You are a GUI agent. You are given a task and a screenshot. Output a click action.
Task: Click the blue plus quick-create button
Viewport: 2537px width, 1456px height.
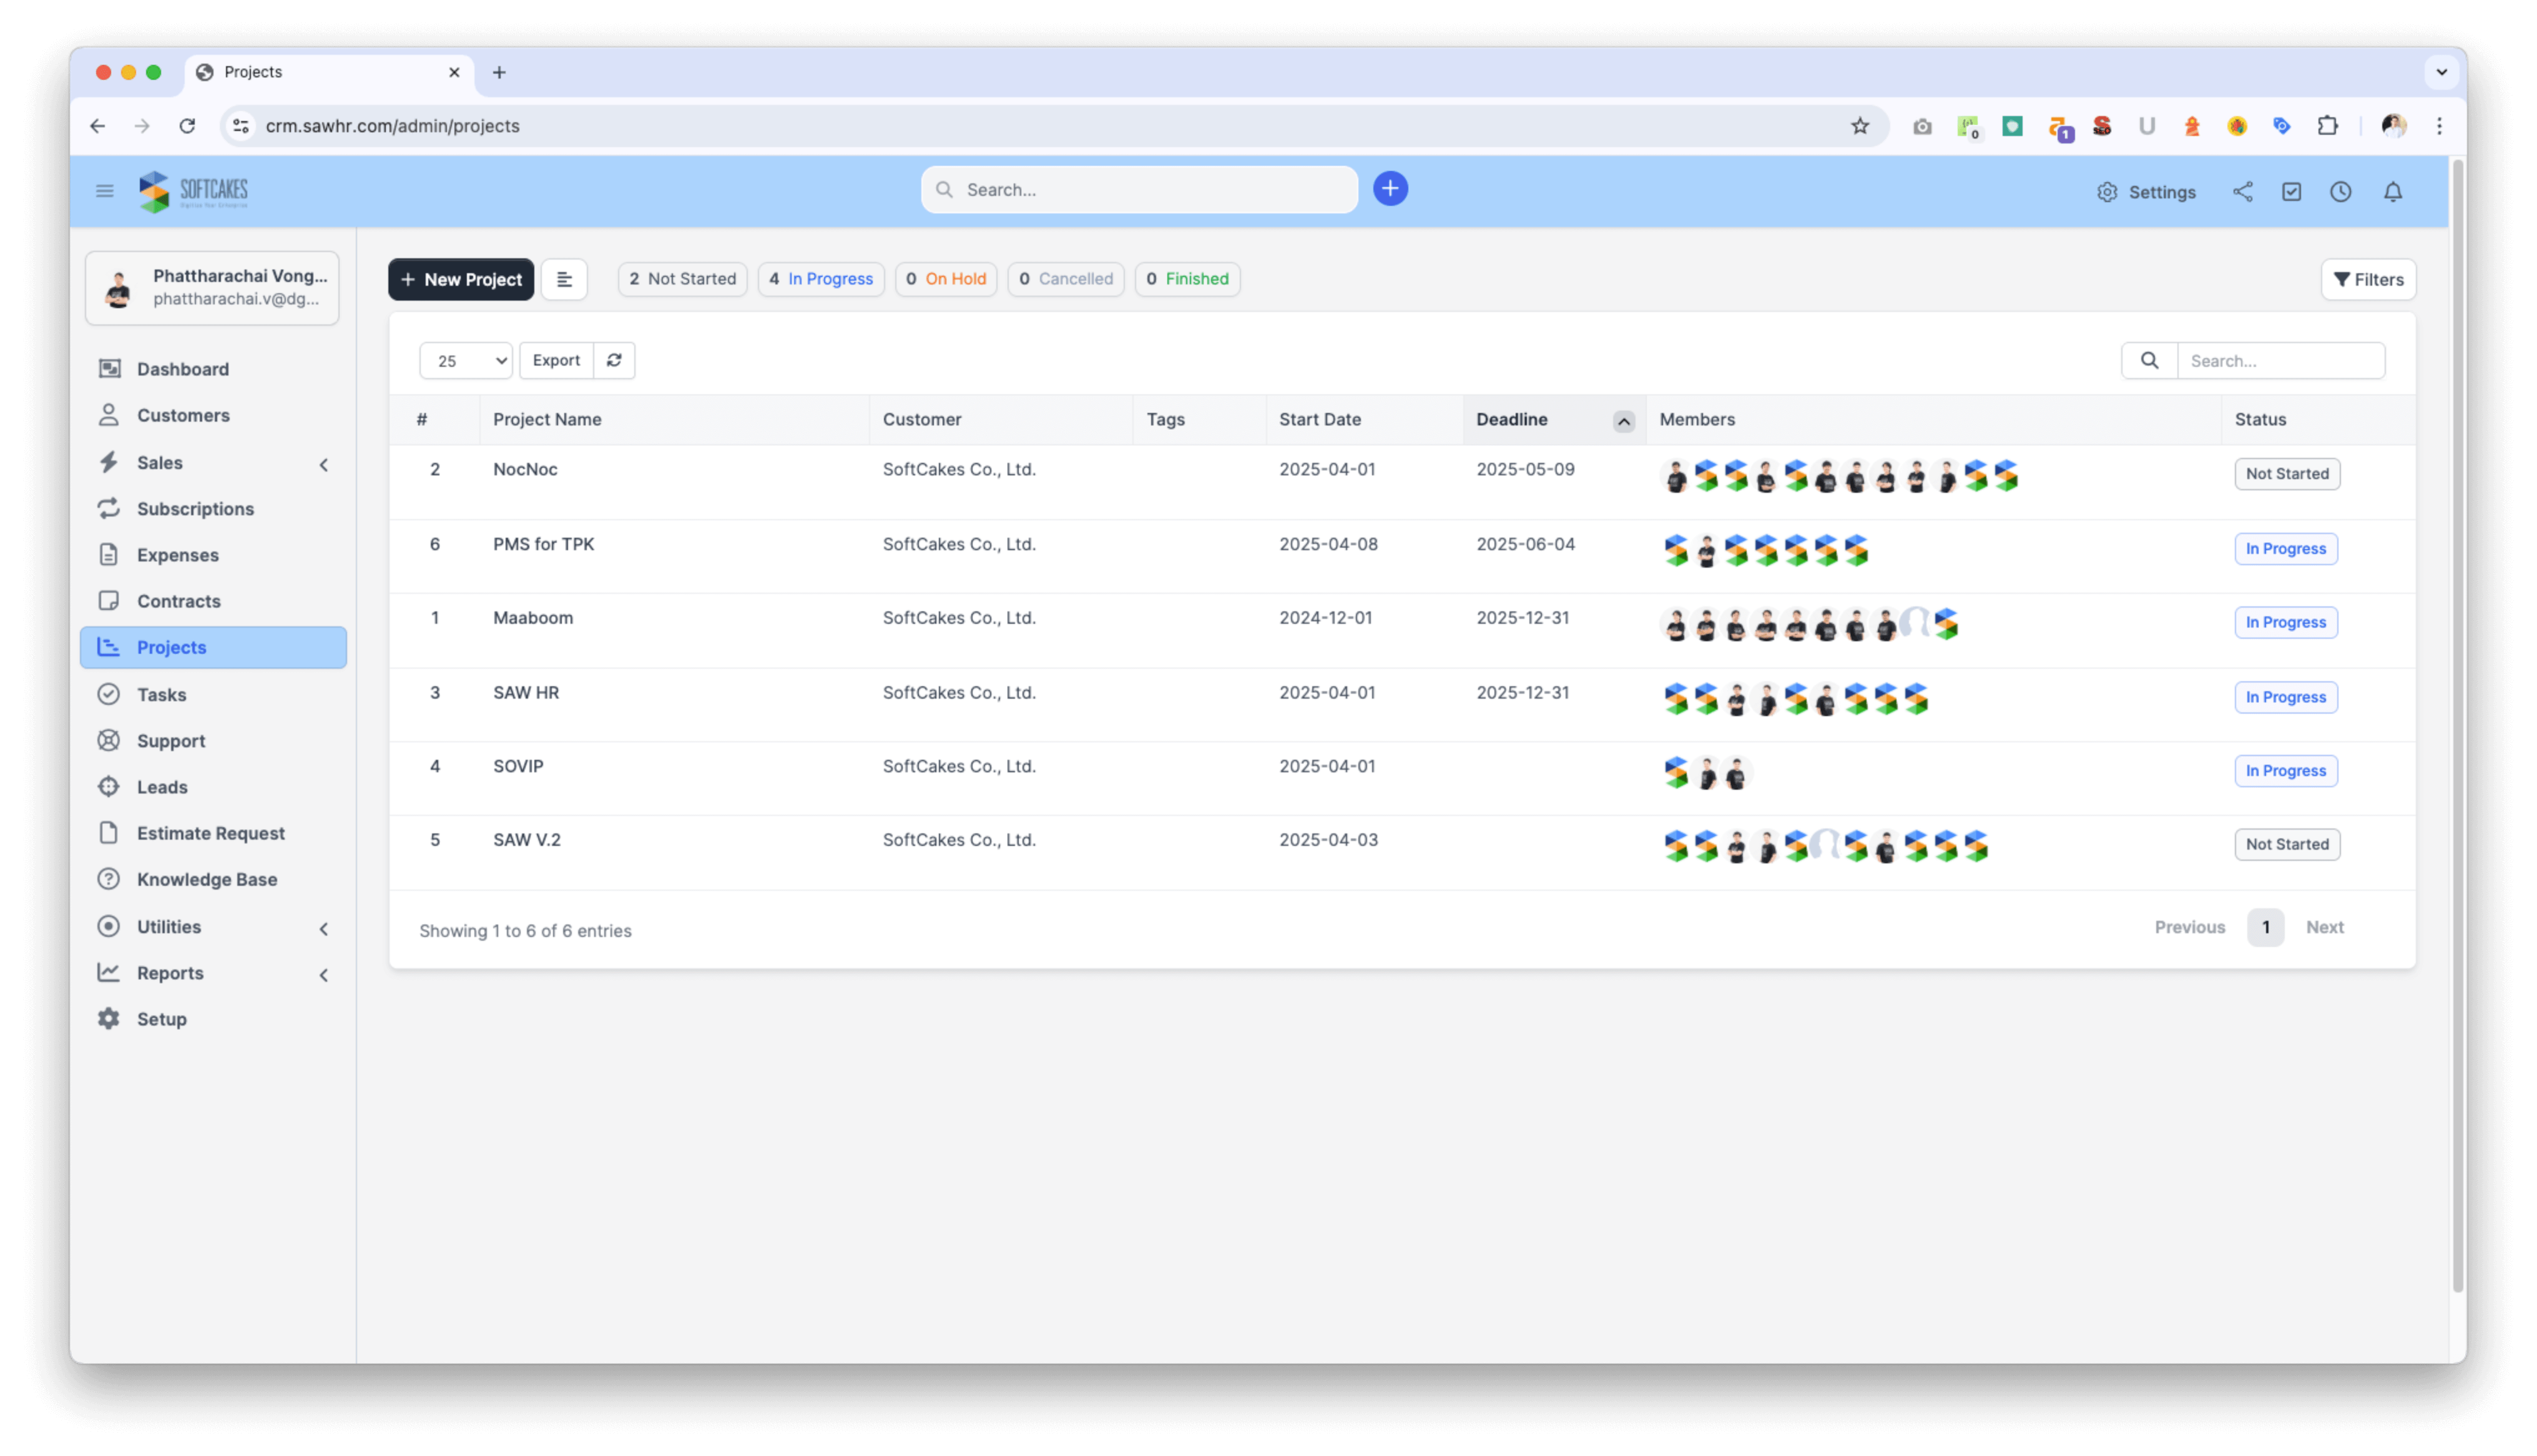[x=1390, y=189]
